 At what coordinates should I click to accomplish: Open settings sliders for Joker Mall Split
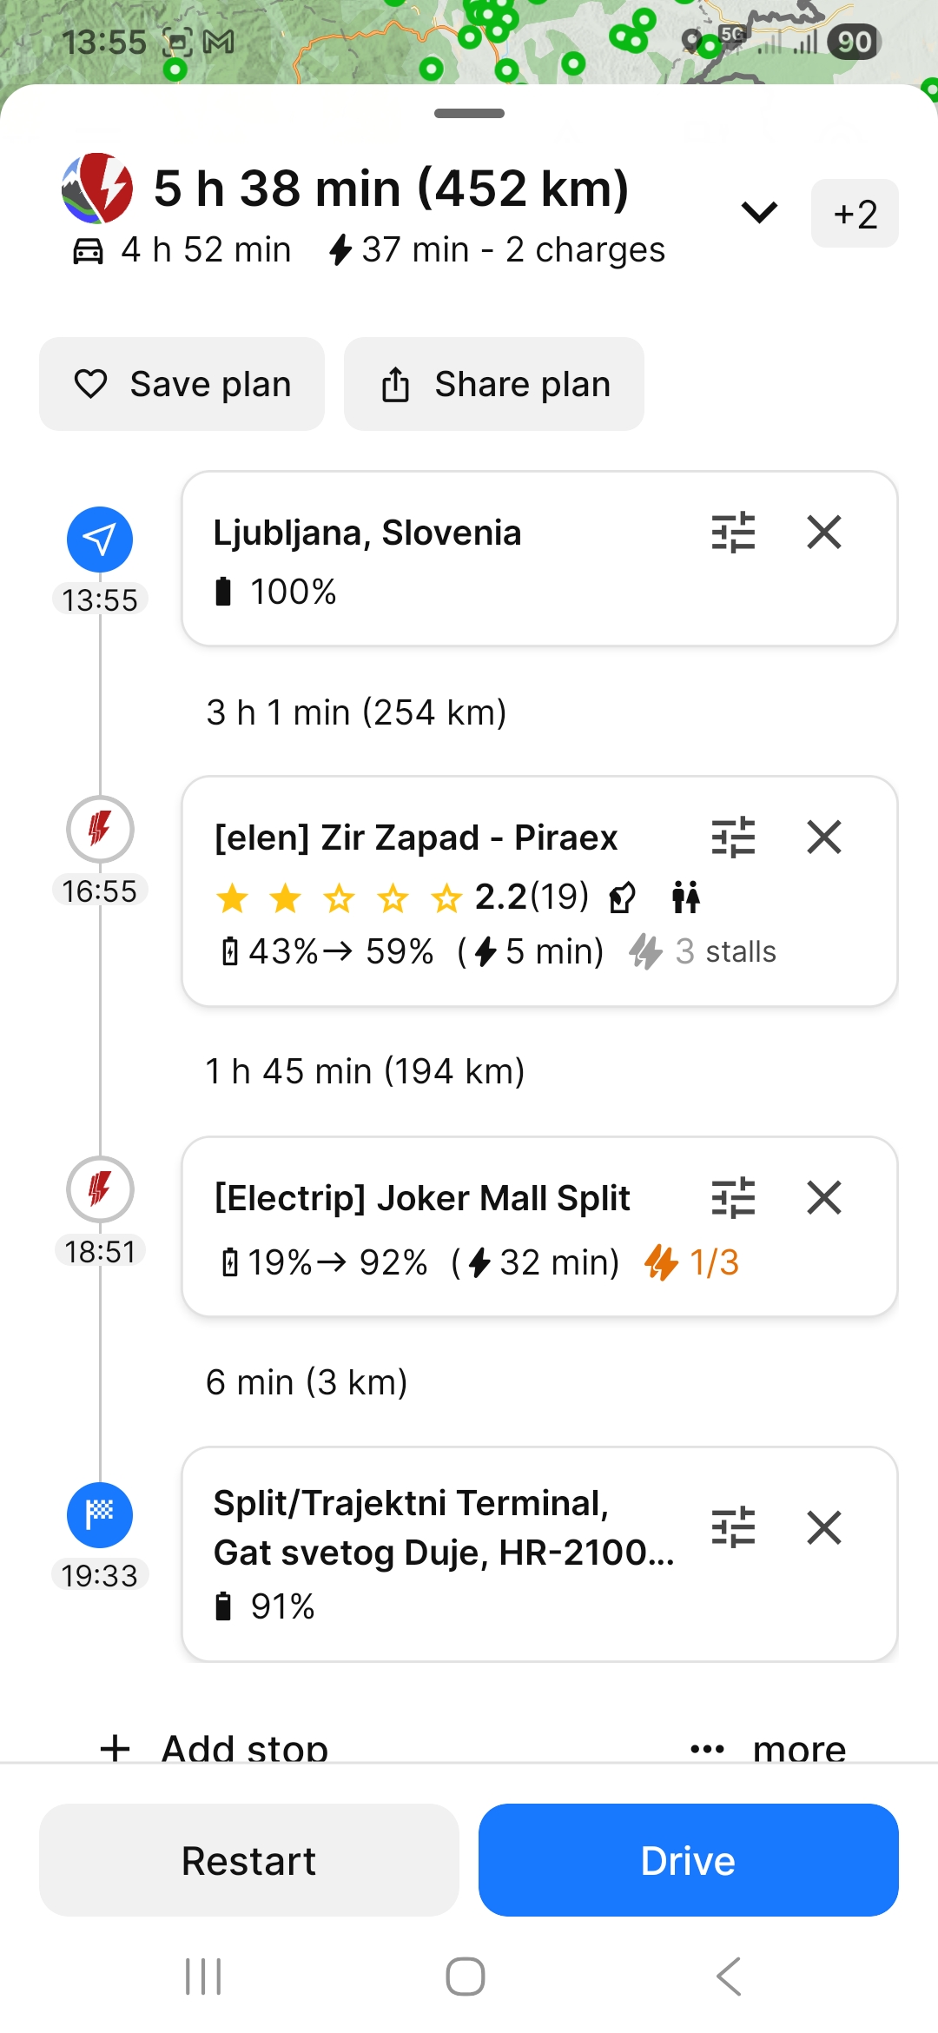pos(733,1198)
